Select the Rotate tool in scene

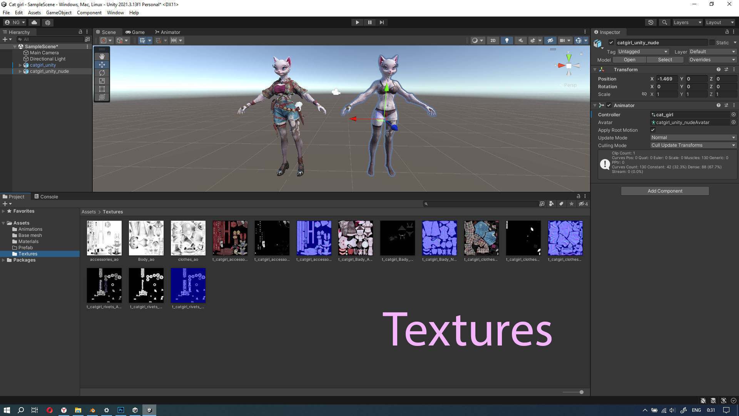[102, 73]
